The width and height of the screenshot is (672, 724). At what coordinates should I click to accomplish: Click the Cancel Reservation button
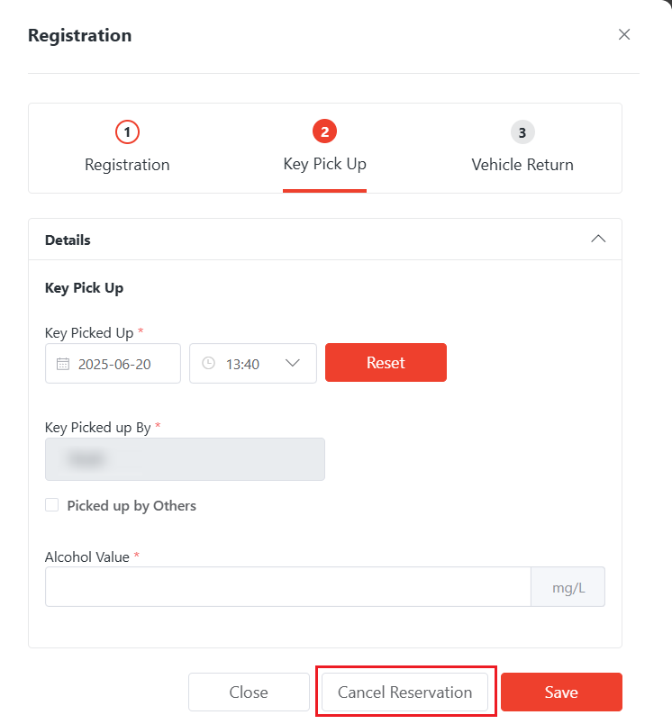click(x=404, y=692)
